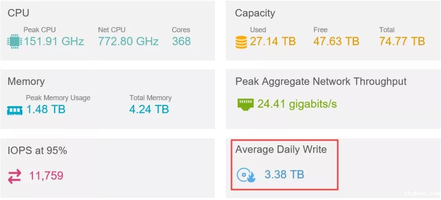Select the Total Memory 4.24 TB value
Viewport: 441px width, 200px height.
[x=149, y=109]
